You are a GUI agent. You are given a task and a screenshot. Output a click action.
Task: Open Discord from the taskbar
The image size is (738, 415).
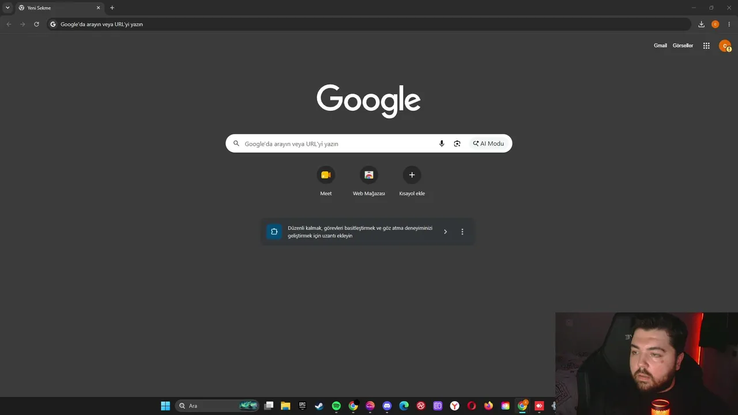(x=387, y=406)
